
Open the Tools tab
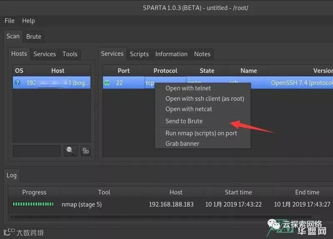point(70,54)
